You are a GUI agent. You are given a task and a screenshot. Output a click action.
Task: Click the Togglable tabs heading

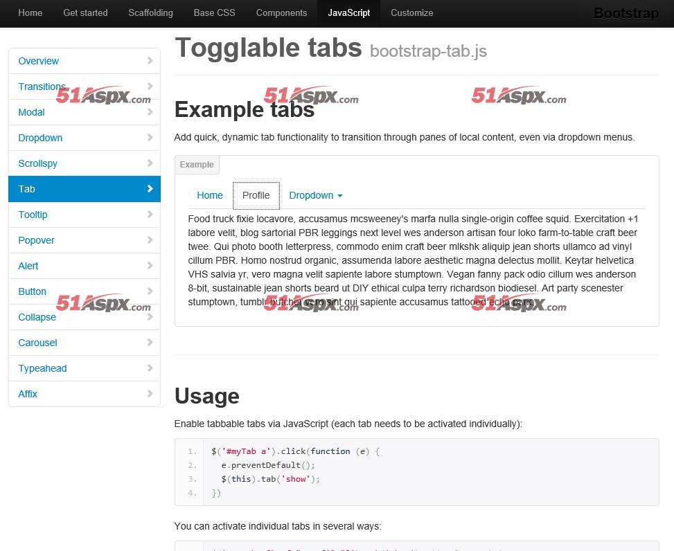pyautogui.click(x=269, y=48)
